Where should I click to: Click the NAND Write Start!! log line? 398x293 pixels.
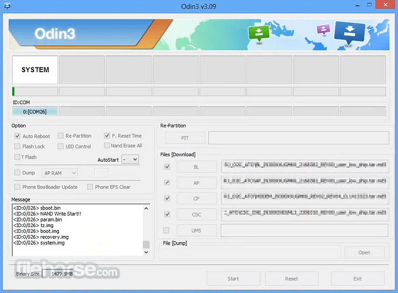tap(47, 214)
